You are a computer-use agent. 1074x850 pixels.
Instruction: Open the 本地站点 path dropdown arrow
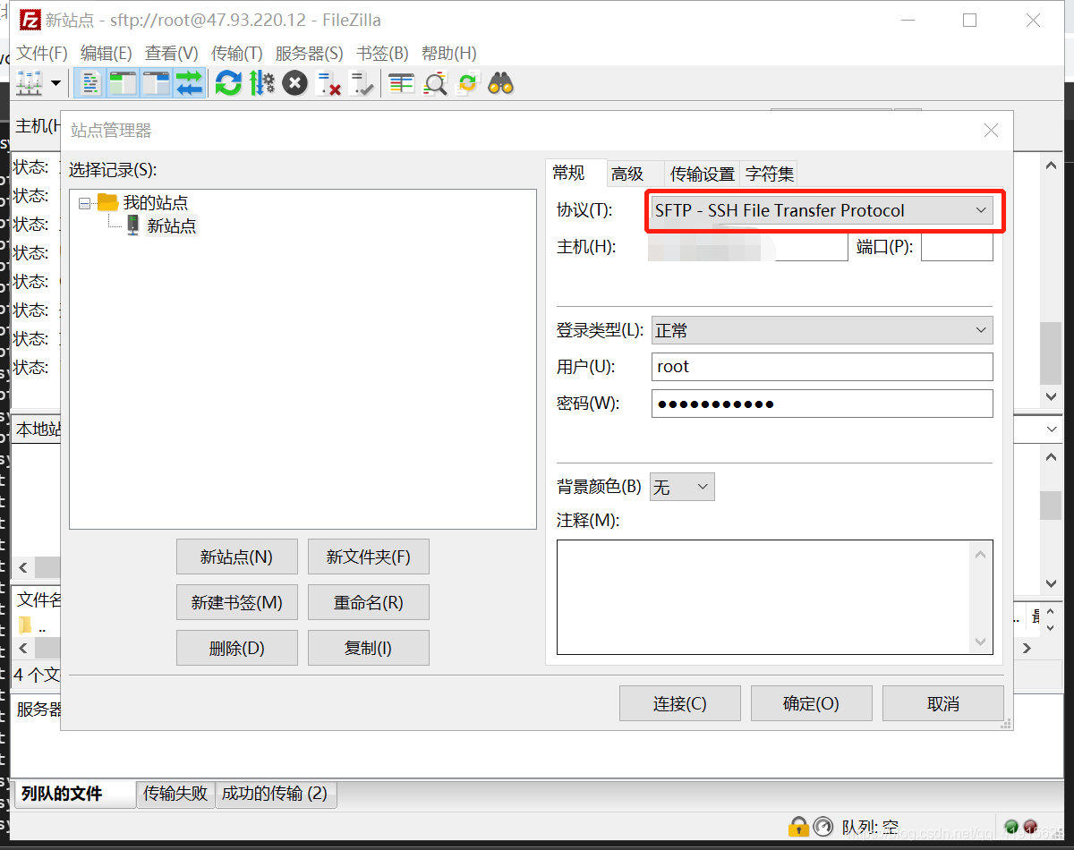click(x=1052, y=429)
